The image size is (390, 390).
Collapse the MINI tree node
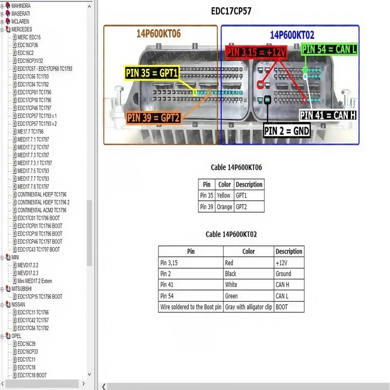tap(2, 257)
